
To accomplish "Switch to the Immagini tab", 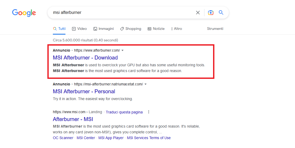I will (104, 29).
